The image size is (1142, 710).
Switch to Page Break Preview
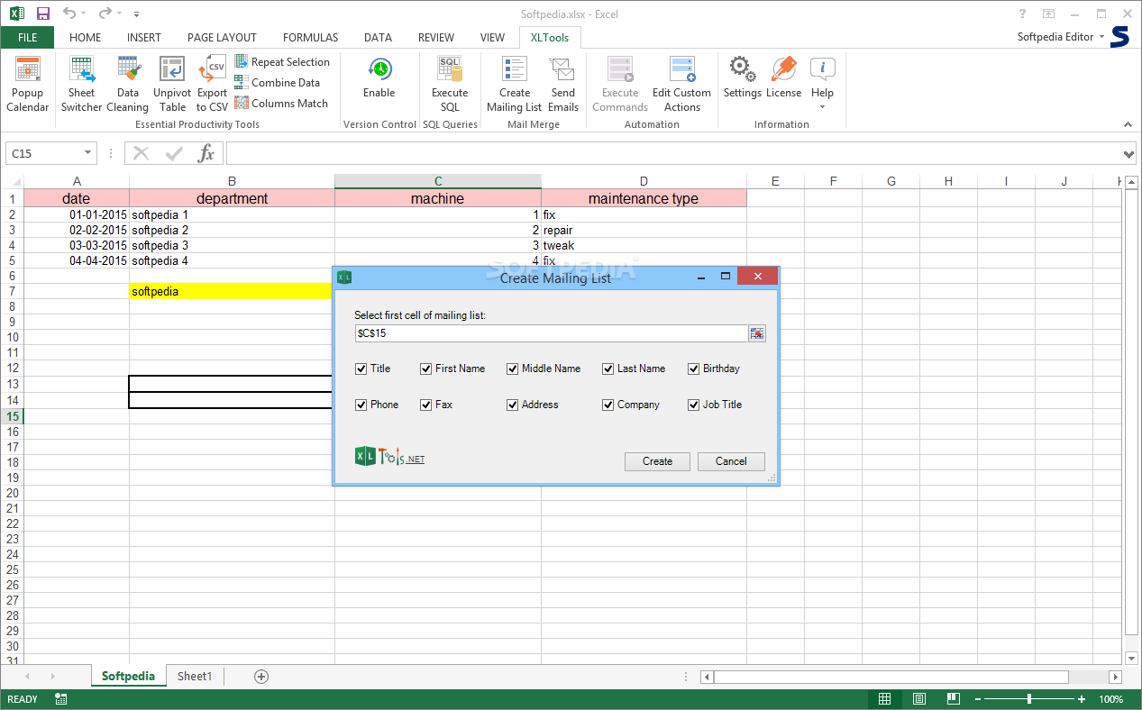coord(953,699)
